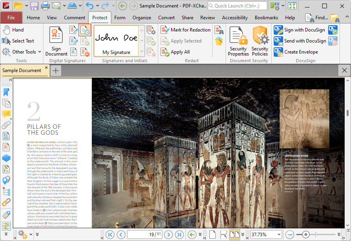Viewport: 351px width, 241px height.
Task: Open the Undo history dropdown
Action: tap(97, 6)
